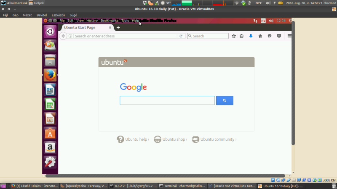The image size is (337, 189).
Task: Click the Amazon launcher icon
Action: click(x=50, y=147)
